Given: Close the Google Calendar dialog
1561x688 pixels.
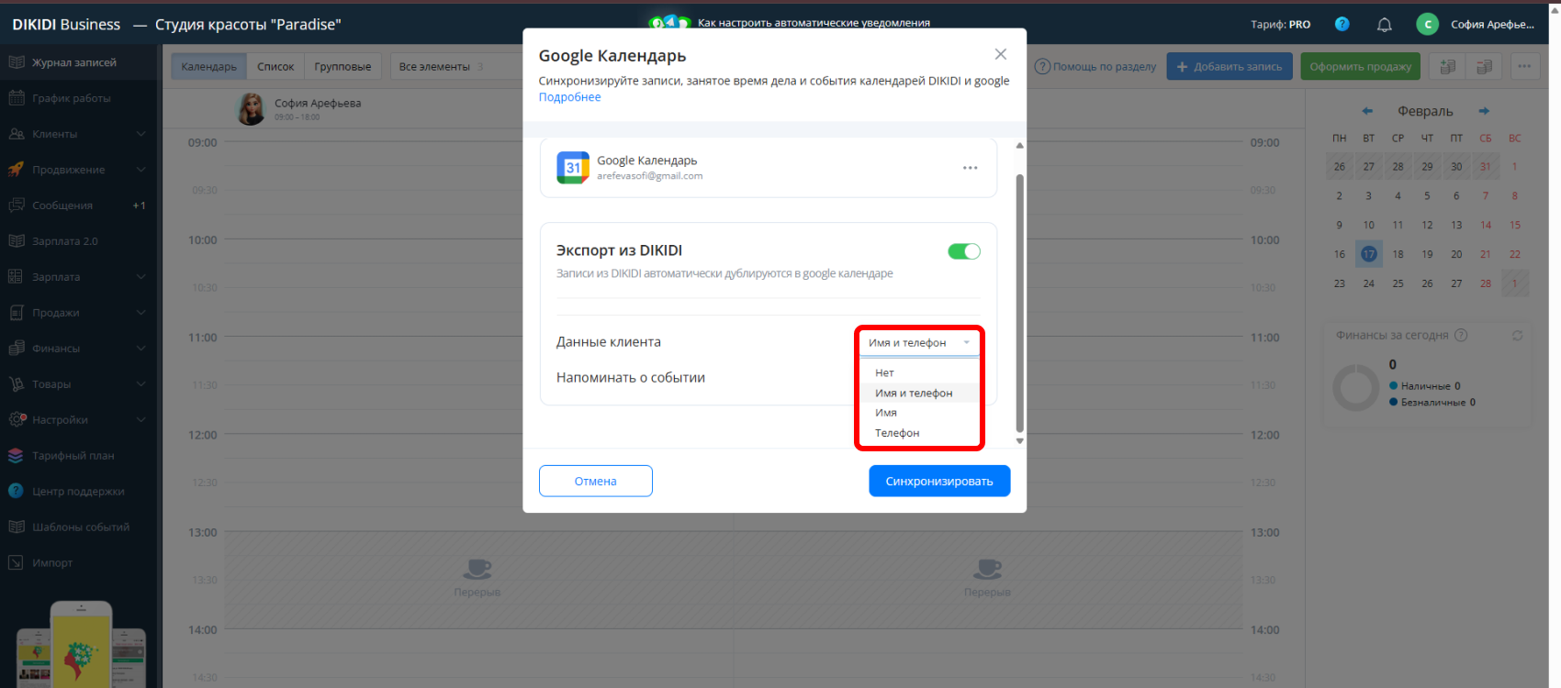Looking at the screenshot, I should (x=1001, y=54).
